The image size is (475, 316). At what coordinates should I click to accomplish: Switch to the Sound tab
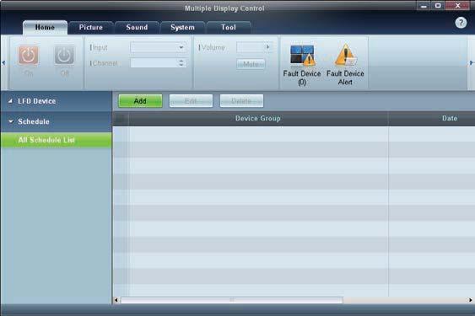137,27
